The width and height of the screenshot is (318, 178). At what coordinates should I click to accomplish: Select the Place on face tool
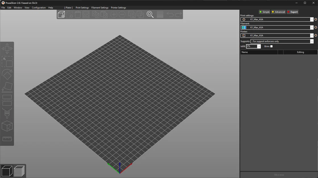click(7, 87)
